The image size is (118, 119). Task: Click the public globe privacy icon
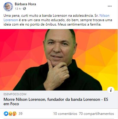pos(24,9)
